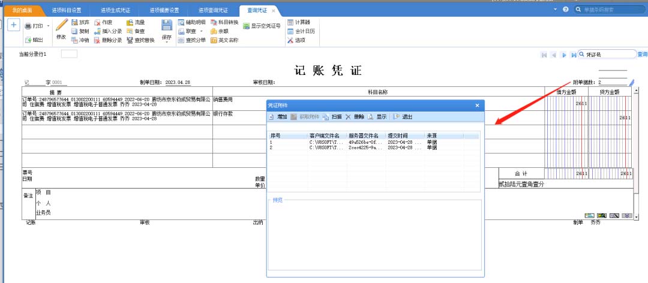
Task: Click the 联查 linked query button
Action: 187,31
